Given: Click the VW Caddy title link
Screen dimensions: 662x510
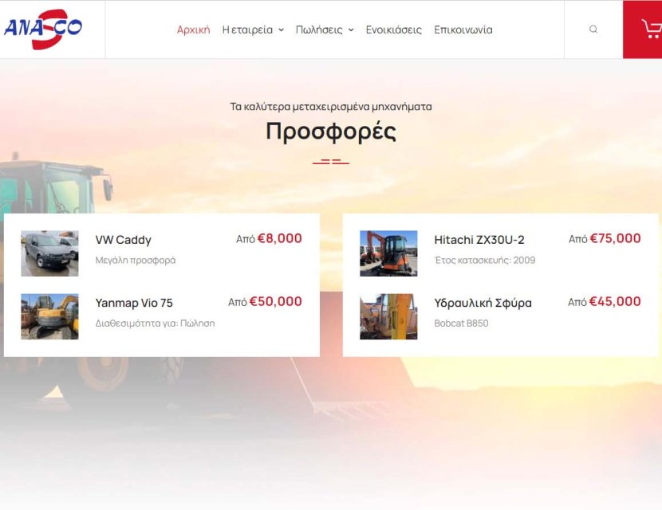Looking at the screenshot, I should click(124, 240).
